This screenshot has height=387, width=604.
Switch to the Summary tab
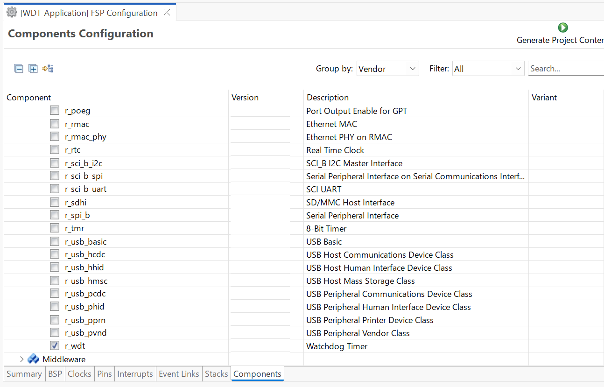point(24,374)
